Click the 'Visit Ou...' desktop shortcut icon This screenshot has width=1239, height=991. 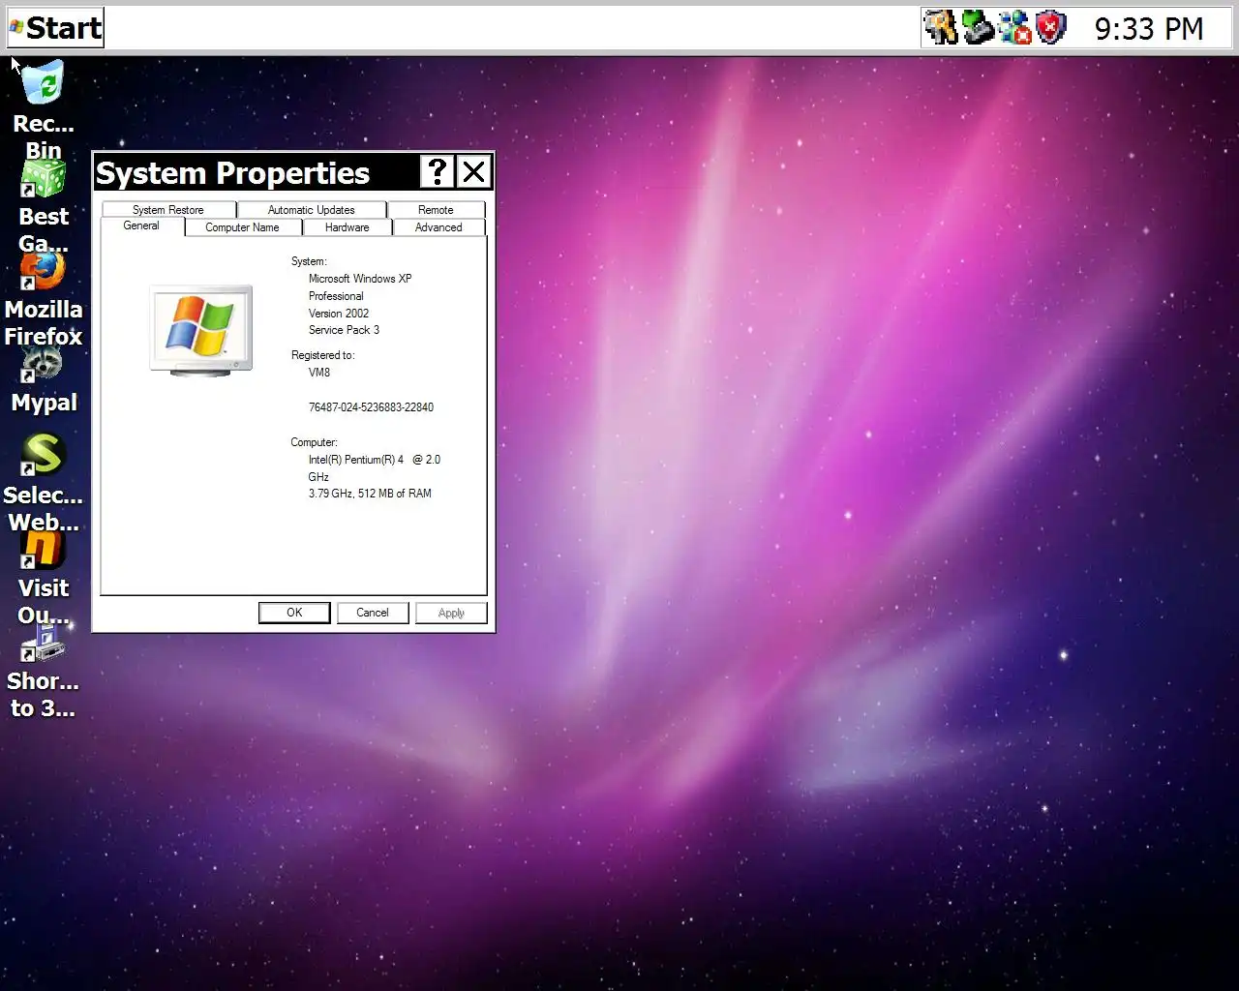[43, 550]
